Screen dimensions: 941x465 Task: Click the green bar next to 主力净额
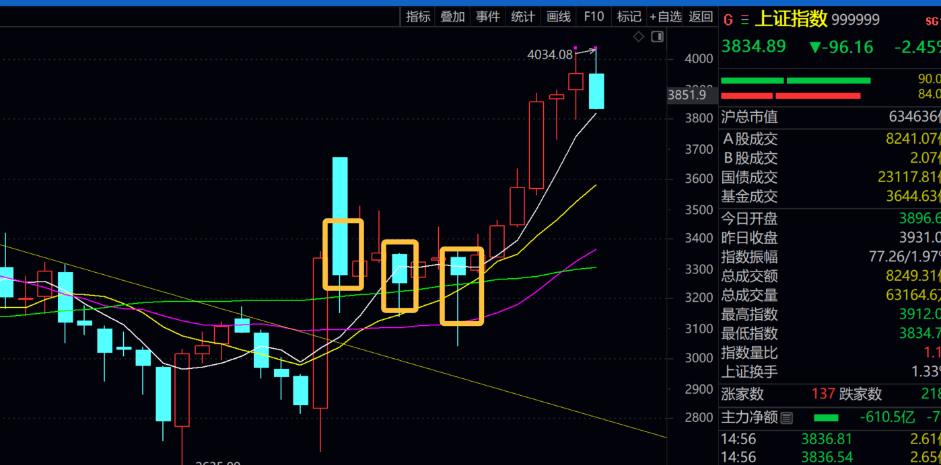826,418
